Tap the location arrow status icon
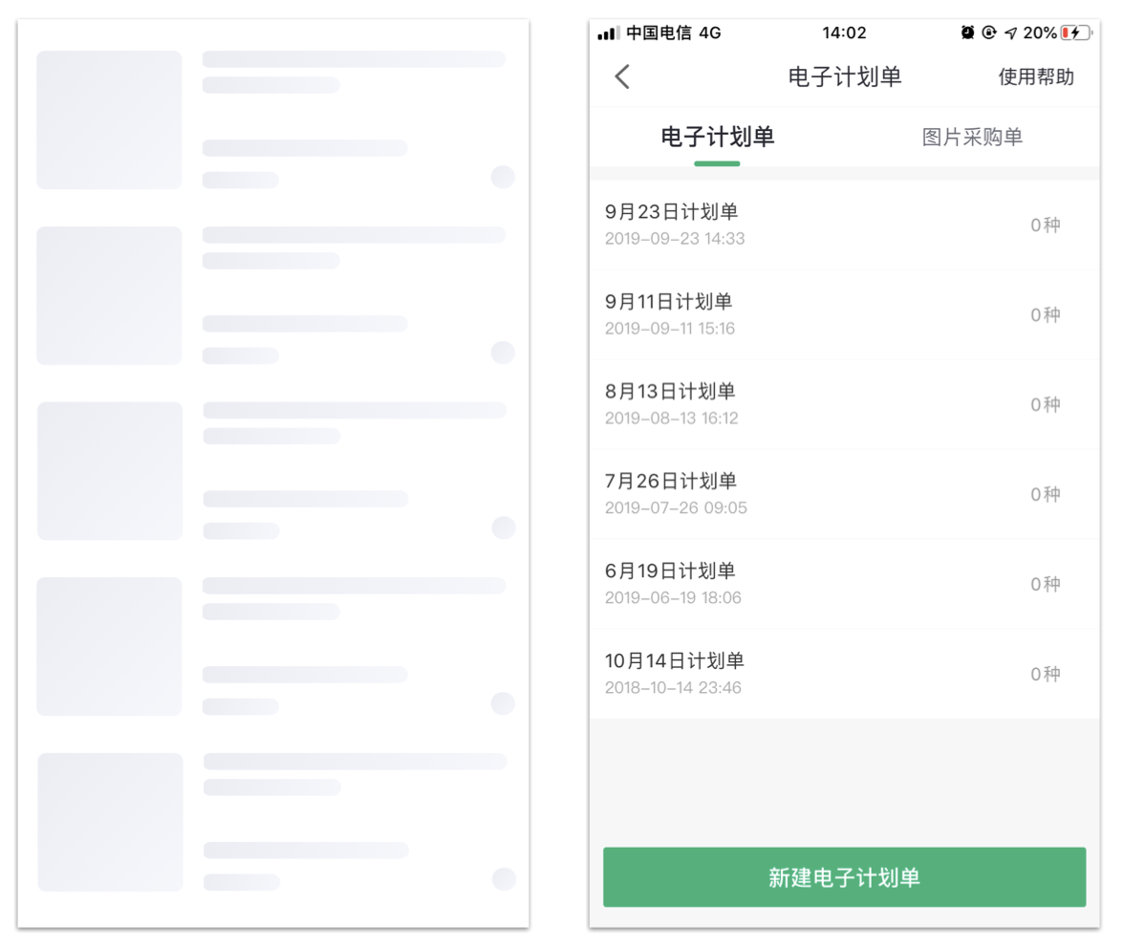This screenshot has height=948, width=1124. (x=1010, y=32)
